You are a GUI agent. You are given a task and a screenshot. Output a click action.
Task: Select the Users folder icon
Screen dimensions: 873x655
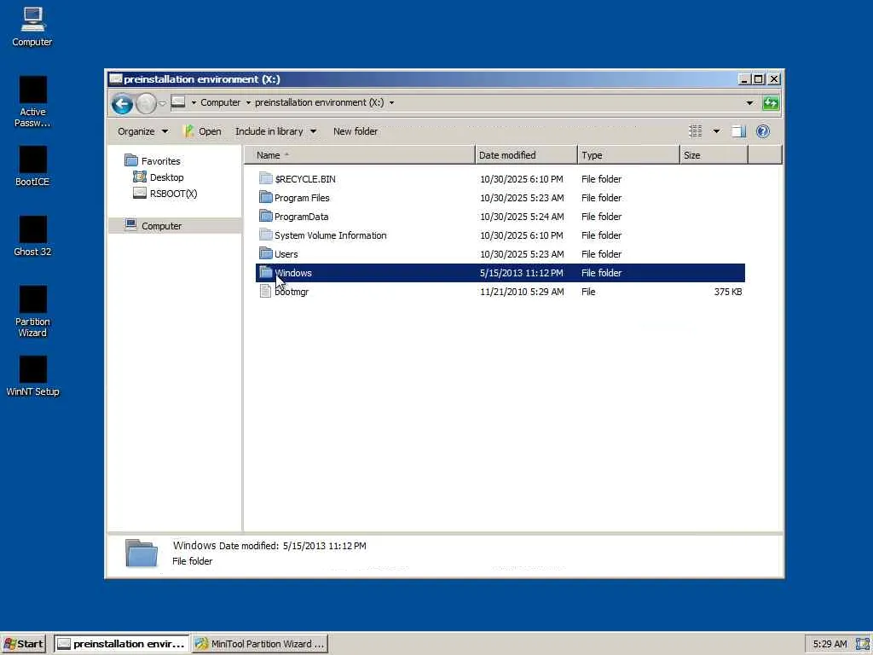pos(266,254)
